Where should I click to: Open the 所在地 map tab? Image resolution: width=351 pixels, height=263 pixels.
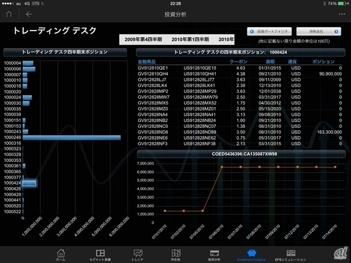click(x=175, y=255)
